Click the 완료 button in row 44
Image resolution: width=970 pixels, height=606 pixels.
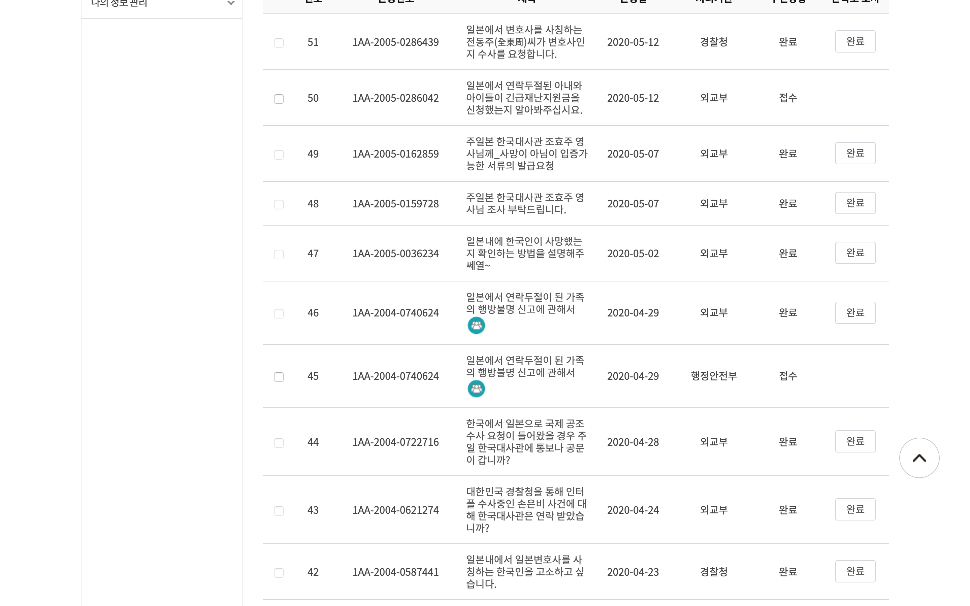pyautogui.click(x=855, y=441)
